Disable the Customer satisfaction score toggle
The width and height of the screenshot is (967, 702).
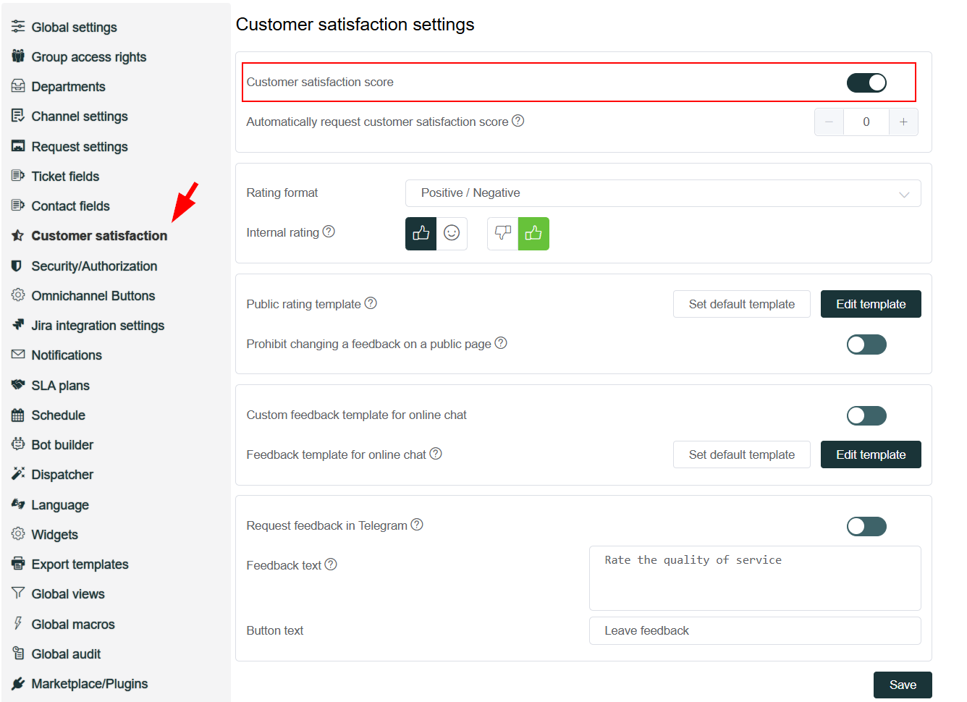(866, 83)
